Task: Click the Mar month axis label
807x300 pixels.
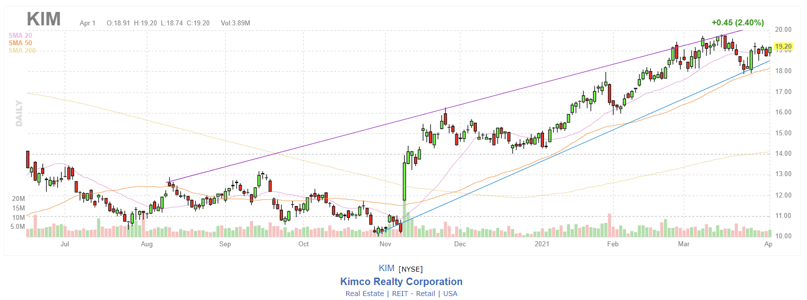Action: 684,244
